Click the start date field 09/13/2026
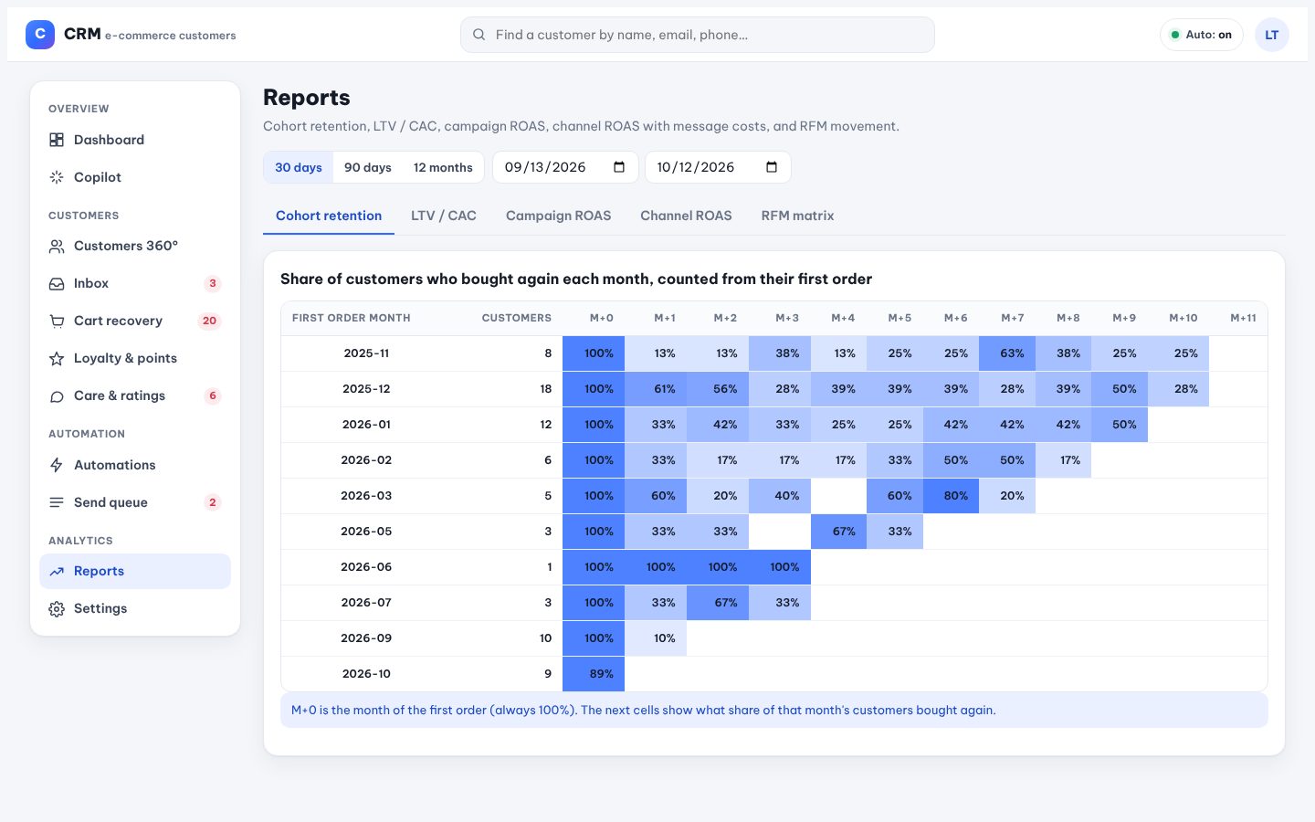The width and height of the screenshot is (1315, 822). click(x=565, y=167)
